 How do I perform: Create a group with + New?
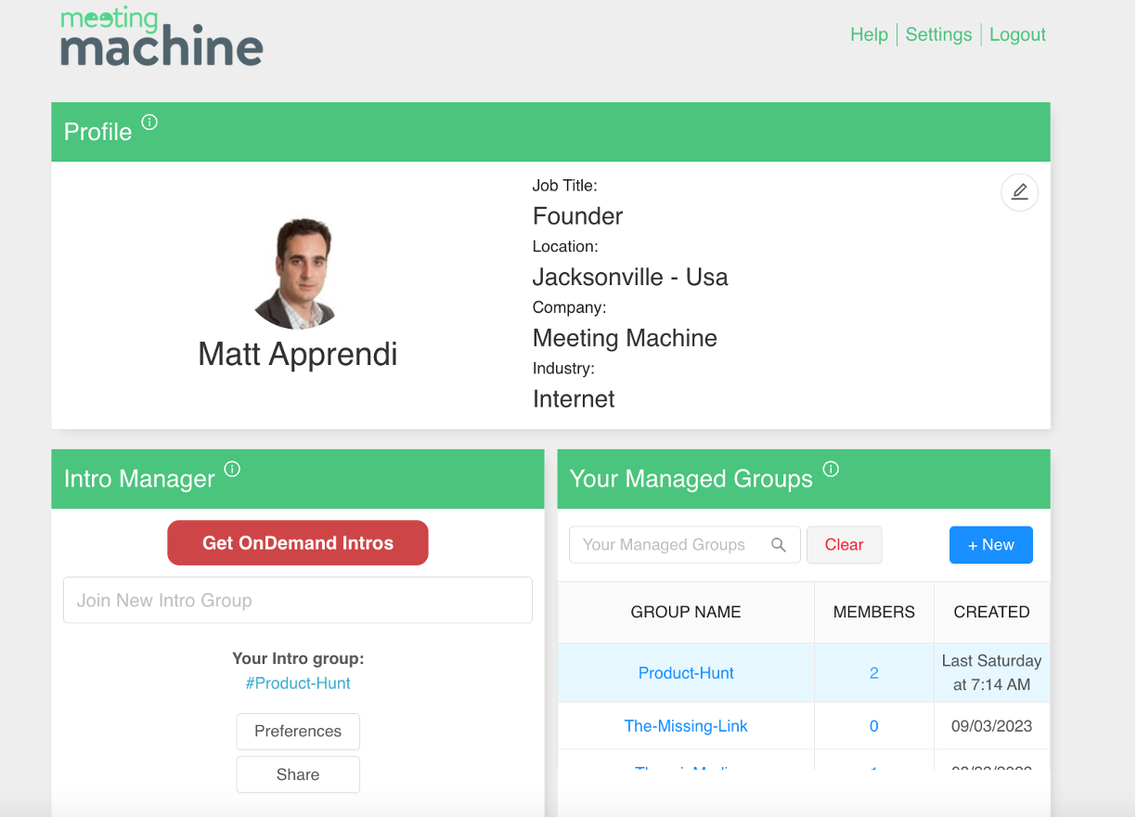[991, 545]
